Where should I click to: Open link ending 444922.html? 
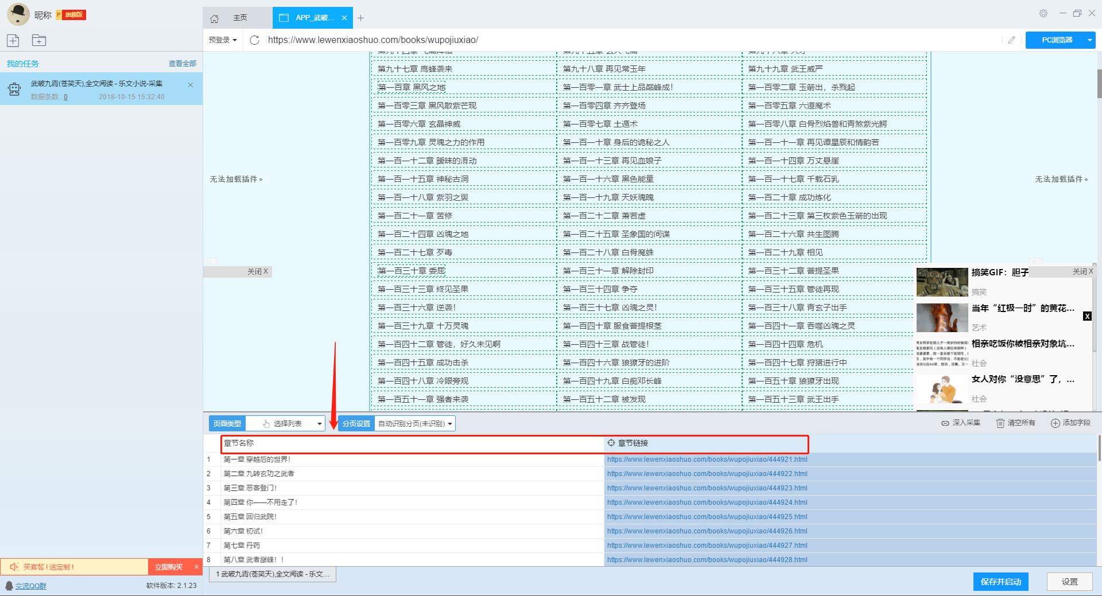click(x=707, y=474)
